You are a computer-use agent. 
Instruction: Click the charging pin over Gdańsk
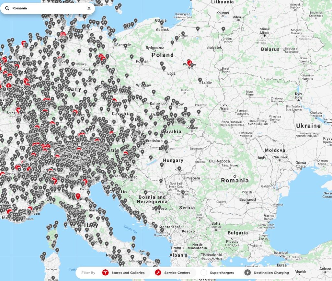point(161,23)
